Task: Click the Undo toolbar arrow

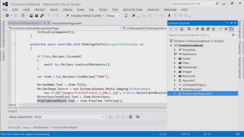Action: pos(49,16)
